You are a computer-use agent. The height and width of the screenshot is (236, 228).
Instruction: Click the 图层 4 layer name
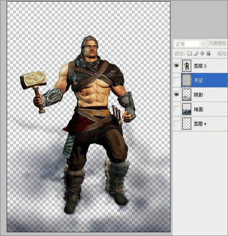click(x=200, y=124)
